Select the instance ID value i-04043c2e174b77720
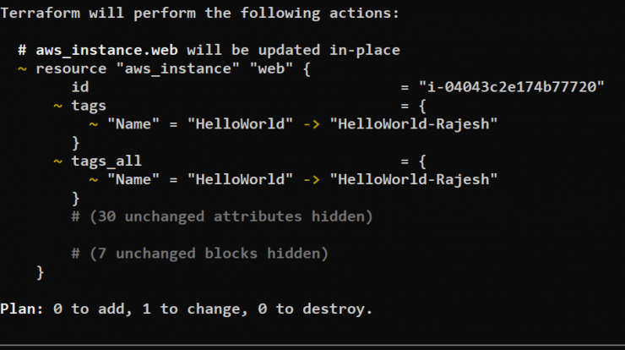This screenshot has width=625, height=350. coord(512,87)
